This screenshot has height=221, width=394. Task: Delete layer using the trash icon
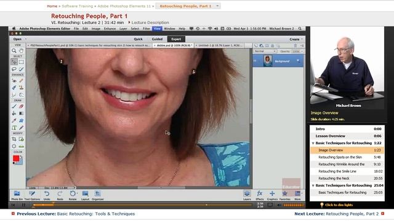pos(295,45)
